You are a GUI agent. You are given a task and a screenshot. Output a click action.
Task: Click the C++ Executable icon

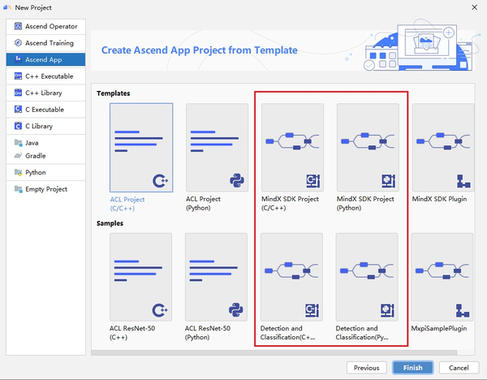click(18, 76)
